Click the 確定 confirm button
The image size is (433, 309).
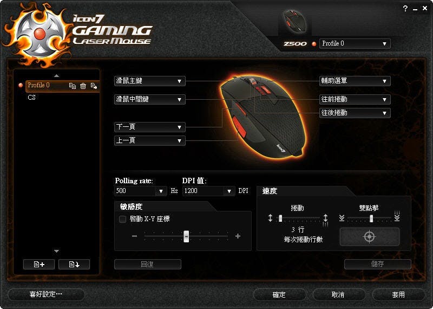(279, 294)
